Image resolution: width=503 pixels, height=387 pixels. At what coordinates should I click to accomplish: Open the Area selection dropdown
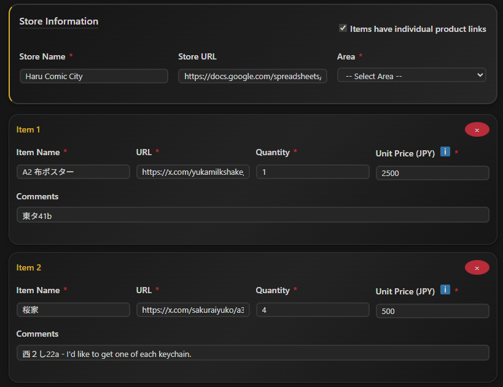(411, 75)
